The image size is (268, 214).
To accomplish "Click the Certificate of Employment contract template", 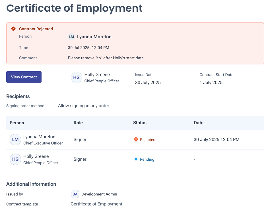I will pos(96,204).
